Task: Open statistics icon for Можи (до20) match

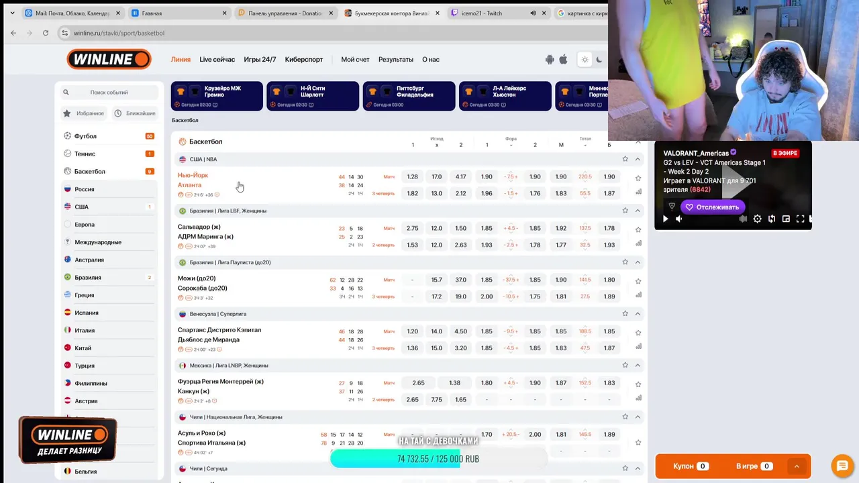Action: coord(638,294)
